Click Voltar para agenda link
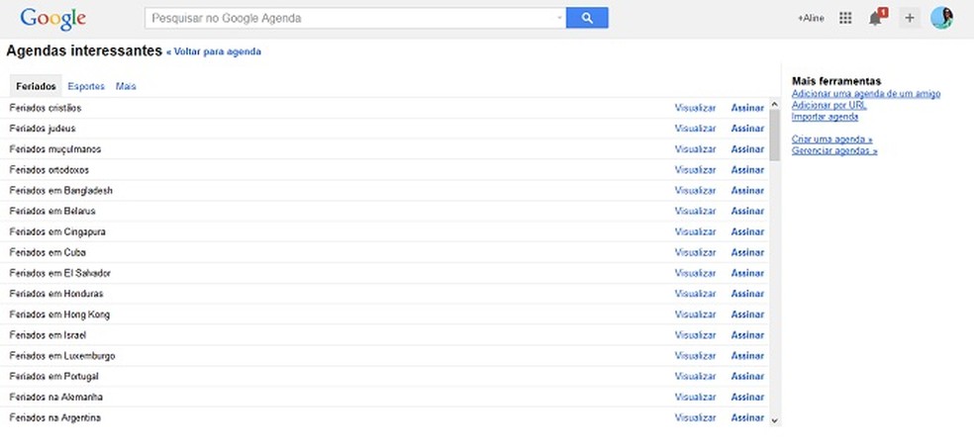 point(216,51)
